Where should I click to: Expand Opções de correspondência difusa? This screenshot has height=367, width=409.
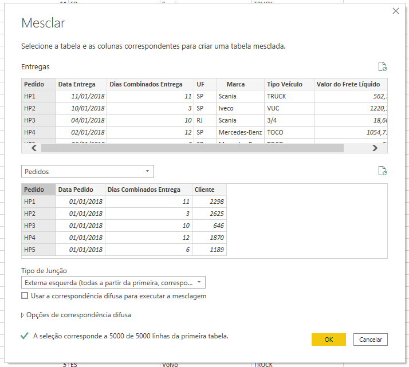pyautogui.click(x=23, y=315)
